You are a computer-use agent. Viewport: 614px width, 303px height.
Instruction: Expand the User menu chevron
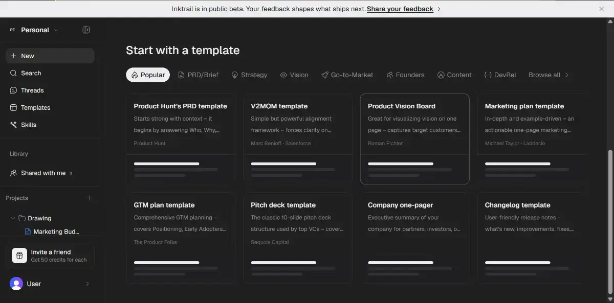click(x=87, y=284)
